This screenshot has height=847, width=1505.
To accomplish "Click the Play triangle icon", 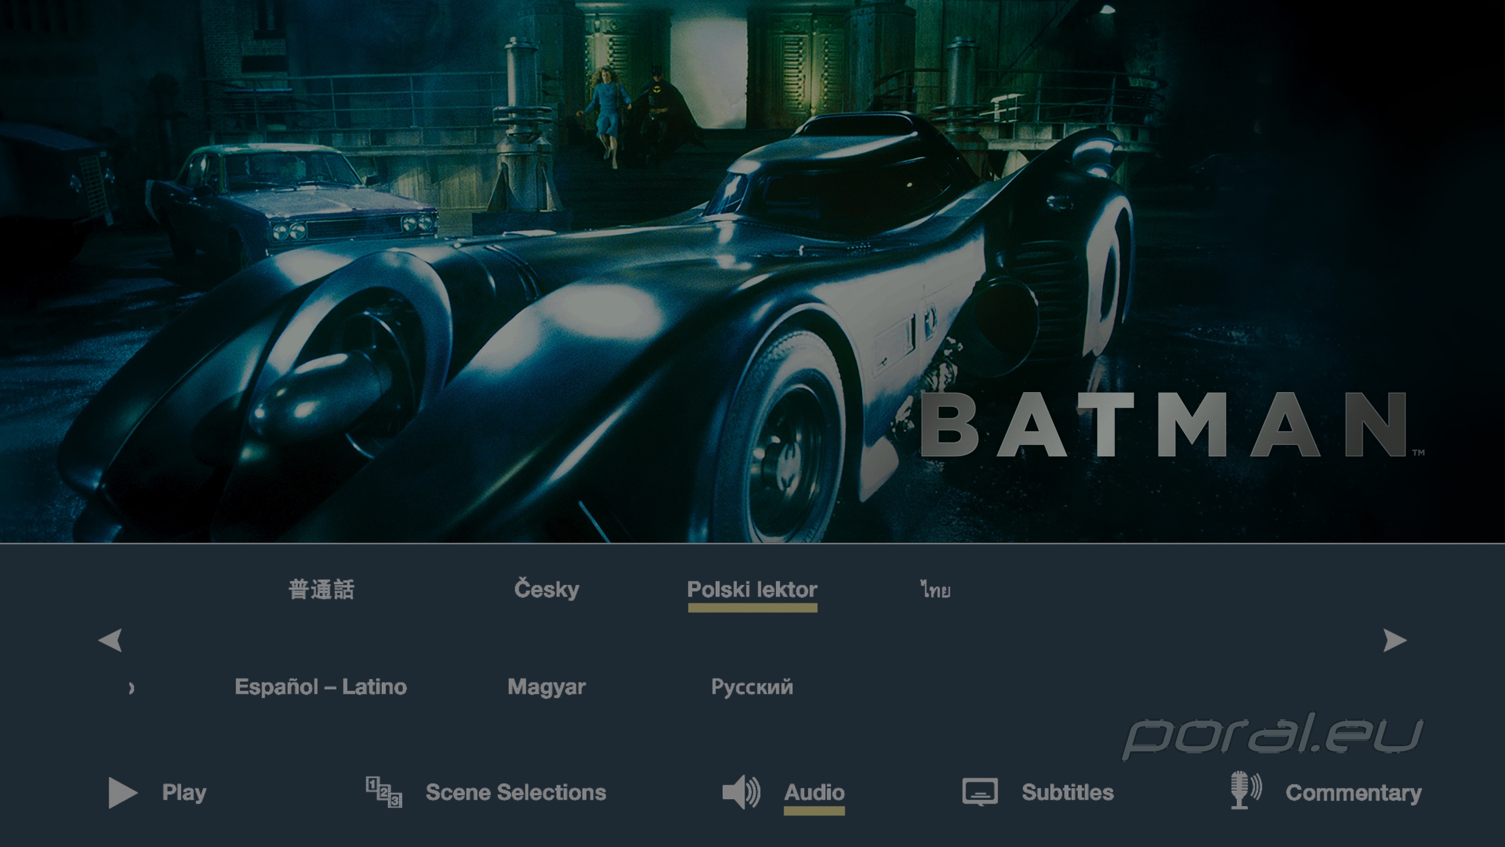I will click(123, 792).
